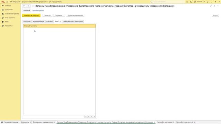Open the Совместная работа section
221x124 pixels.
coord(12,14)
